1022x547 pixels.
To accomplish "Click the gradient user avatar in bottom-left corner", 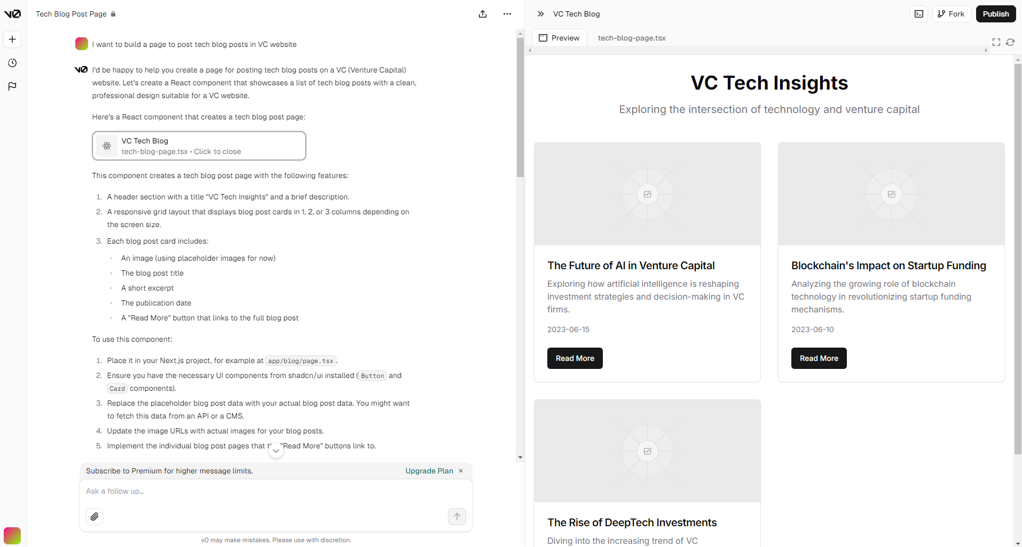I will tap(12, 535).
